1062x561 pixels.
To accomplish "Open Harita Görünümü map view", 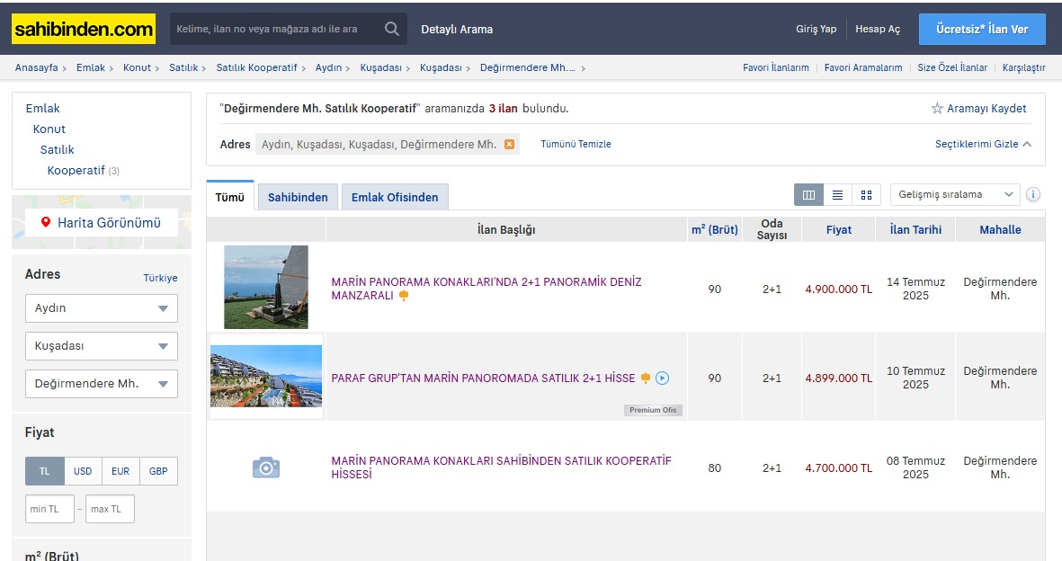I will coord(101,222).
